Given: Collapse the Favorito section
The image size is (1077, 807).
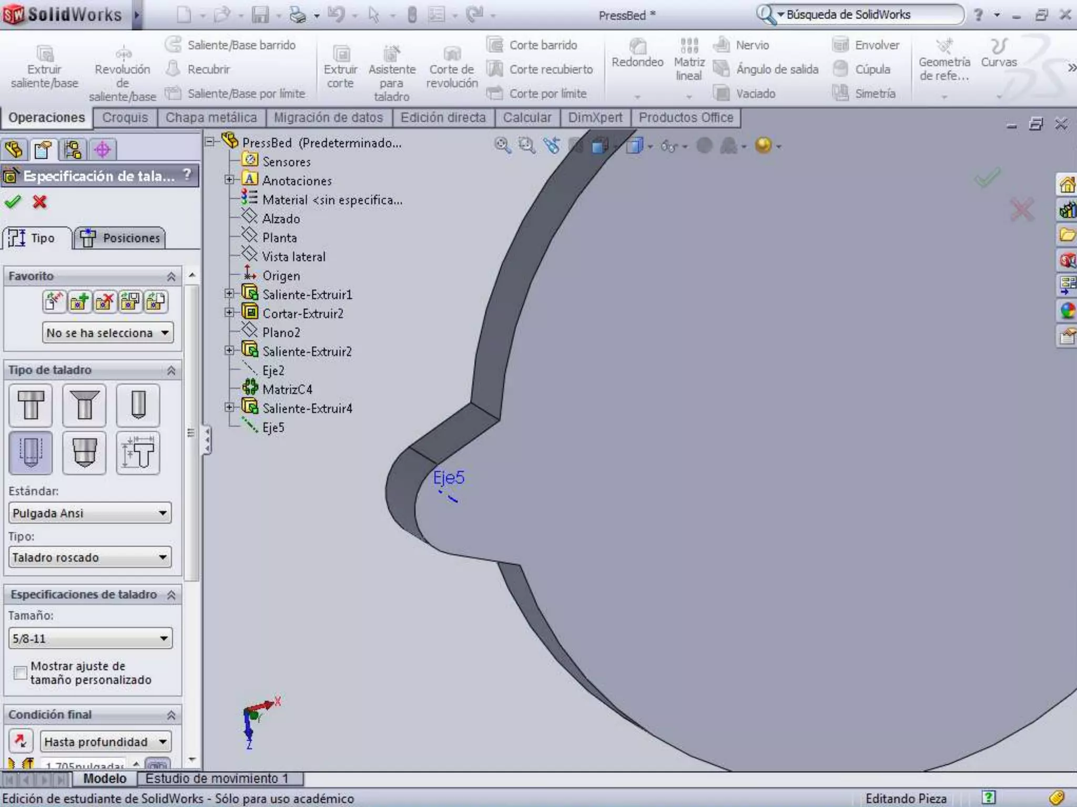Looking at the screenshot, I should [x=171, y=276].
